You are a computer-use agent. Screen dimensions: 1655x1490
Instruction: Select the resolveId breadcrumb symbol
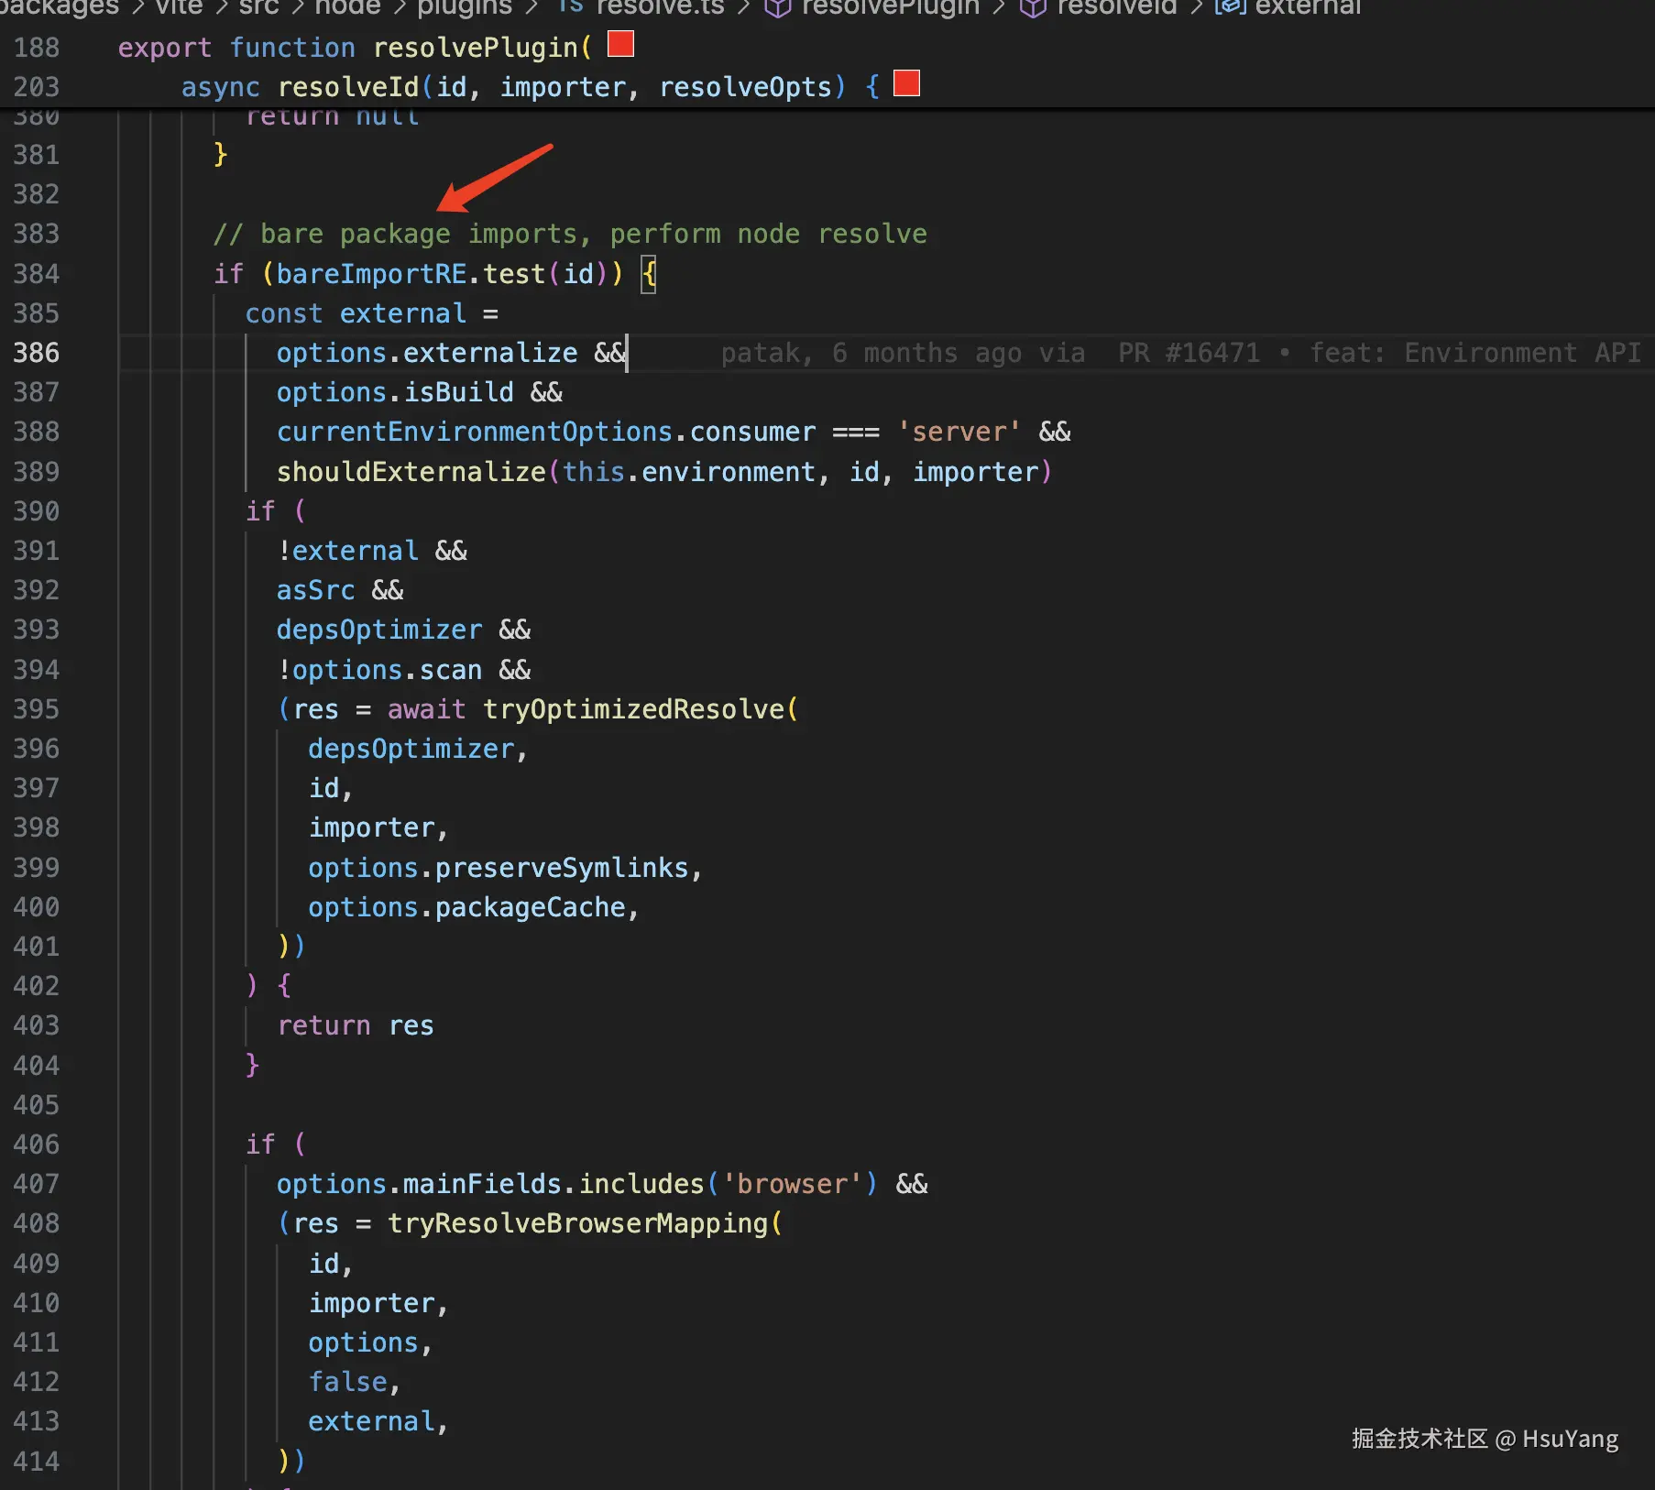coord(1116,7)
